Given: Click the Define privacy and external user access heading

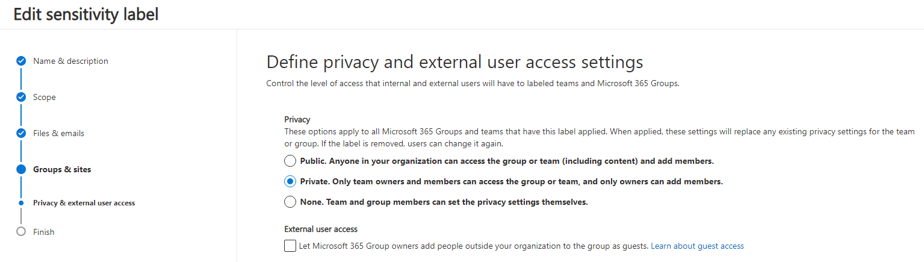Looking at the screenshot, I should coord(454,62).
